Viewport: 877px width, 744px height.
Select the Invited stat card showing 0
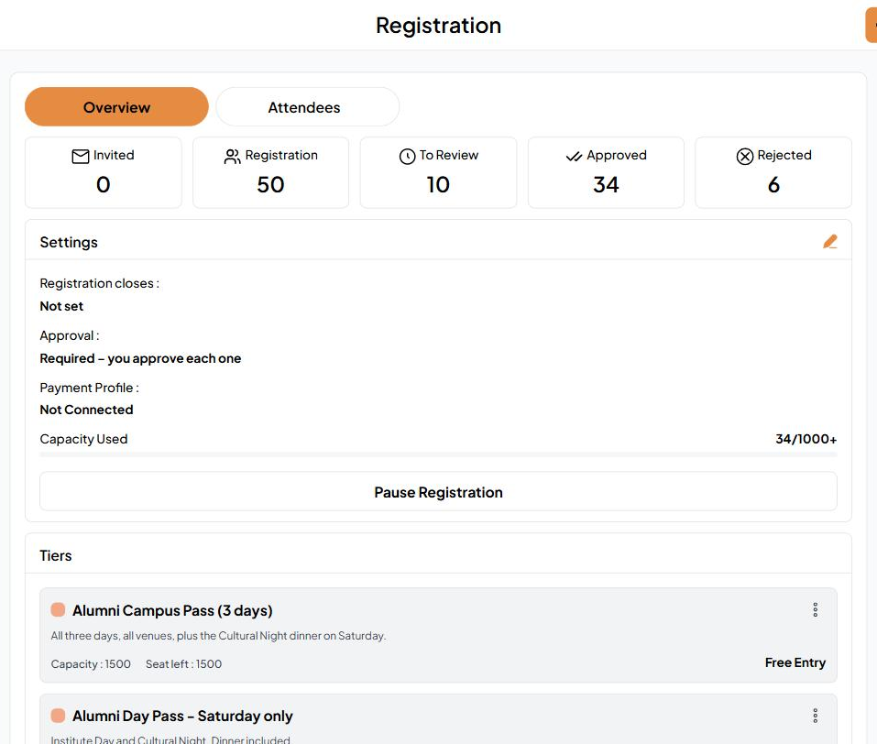104,173
